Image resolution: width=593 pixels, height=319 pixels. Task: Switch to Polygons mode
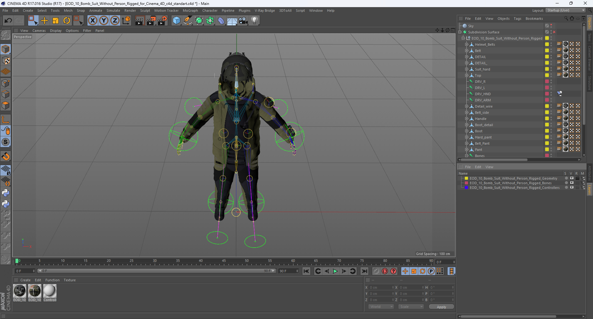click(x=6, y=105)
